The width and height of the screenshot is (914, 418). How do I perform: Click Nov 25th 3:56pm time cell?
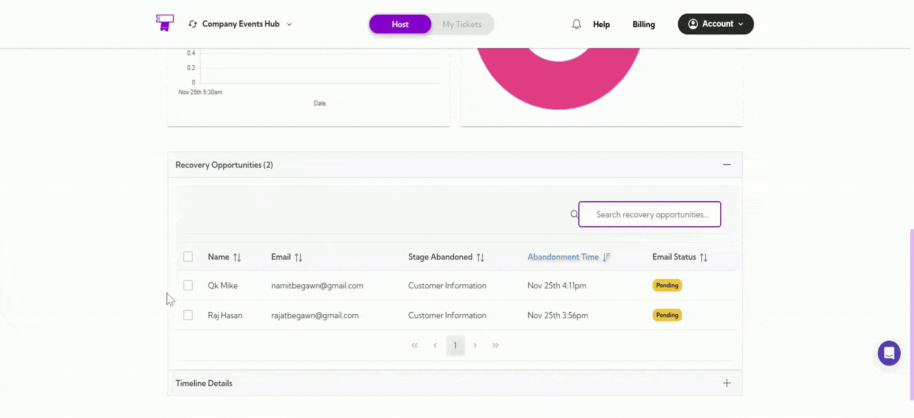pyautogui.click(x=558, y=316)
